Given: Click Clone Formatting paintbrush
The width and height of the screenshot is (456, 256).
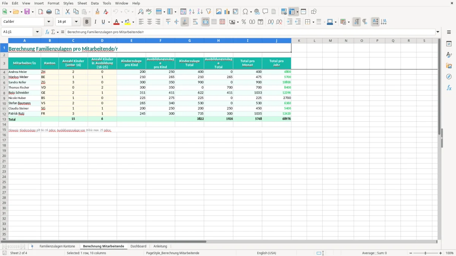Looking at the screenshot, I should (x=98, y=12).
